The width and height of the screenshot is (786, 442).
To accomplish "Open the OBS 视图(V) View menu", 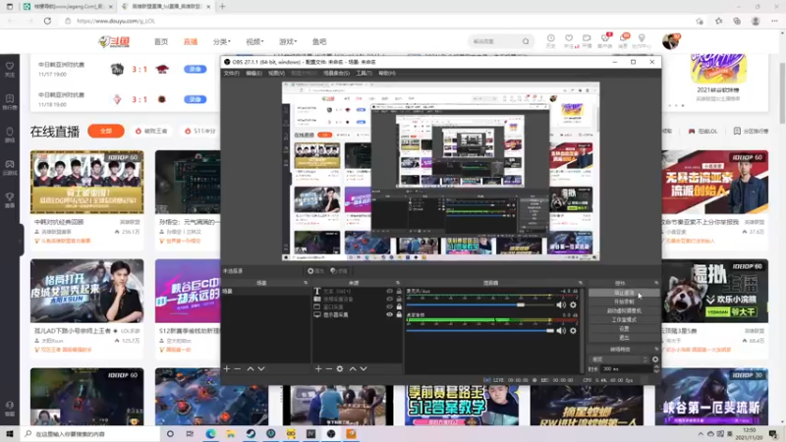I will 276,73.
